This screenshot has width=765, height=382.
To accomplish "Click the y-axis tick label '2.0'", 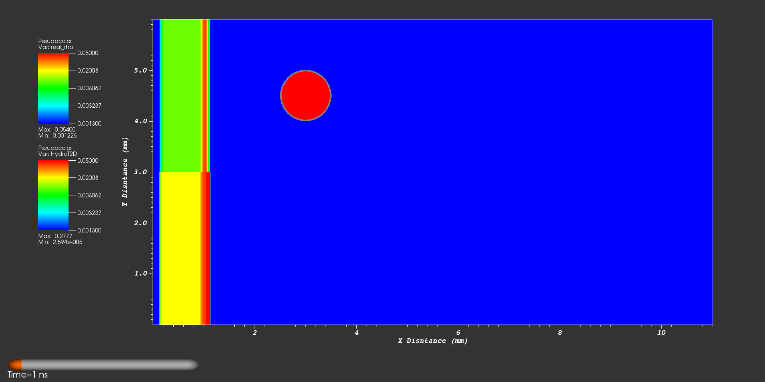I will [x=141, y=223].
